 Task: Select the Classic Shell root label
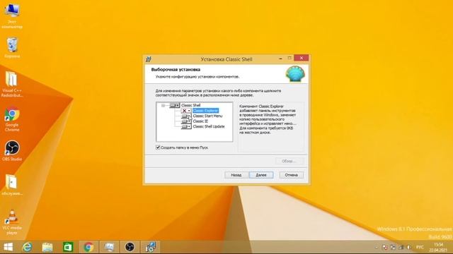tap(190, 105)
